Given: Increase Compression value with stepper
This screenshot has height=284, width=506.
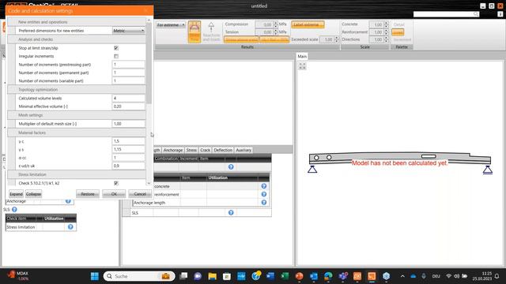Looking at the screenshot, I should (x=276, y=23).
